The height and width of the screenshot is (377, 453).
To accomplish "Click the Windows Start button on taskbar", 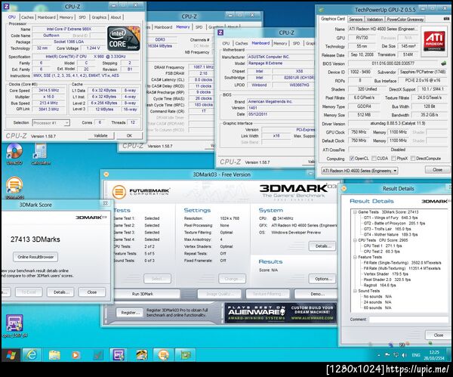I will click(11, 355).
